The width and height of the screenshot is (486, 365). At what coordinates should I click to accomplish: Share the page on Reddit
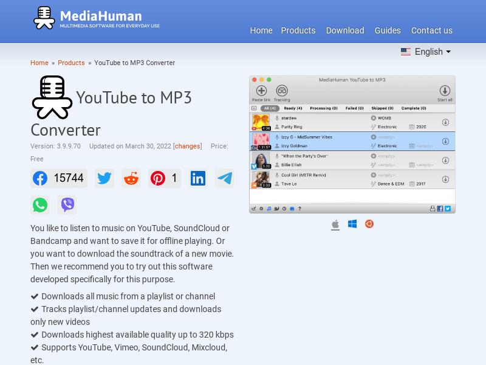(131, 178)
